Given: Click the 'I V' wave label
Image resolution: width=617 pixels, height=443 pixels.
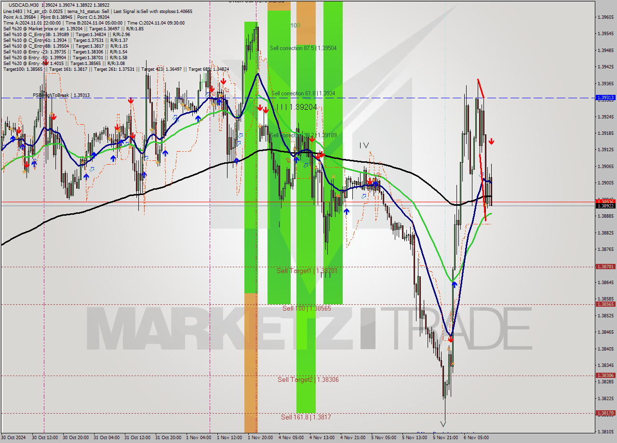Looking at the screenshot, I should point(364,145).
